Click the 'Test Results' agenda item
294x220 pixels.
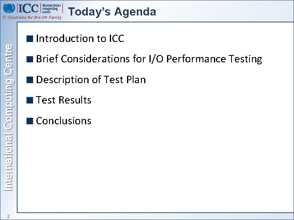[64, 100]
